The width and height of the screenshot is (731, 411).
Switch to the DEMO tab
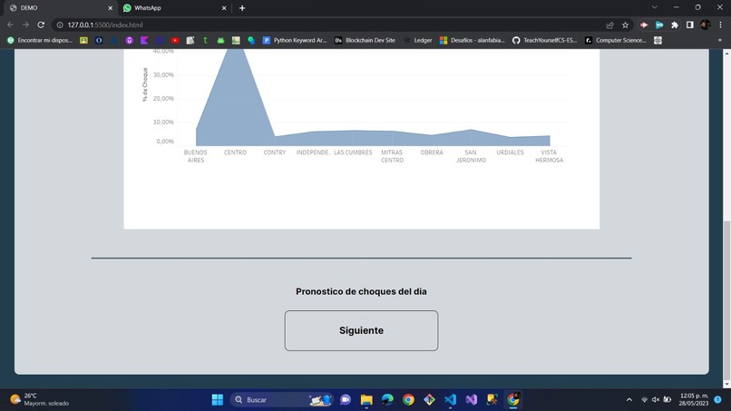(60, 8)
